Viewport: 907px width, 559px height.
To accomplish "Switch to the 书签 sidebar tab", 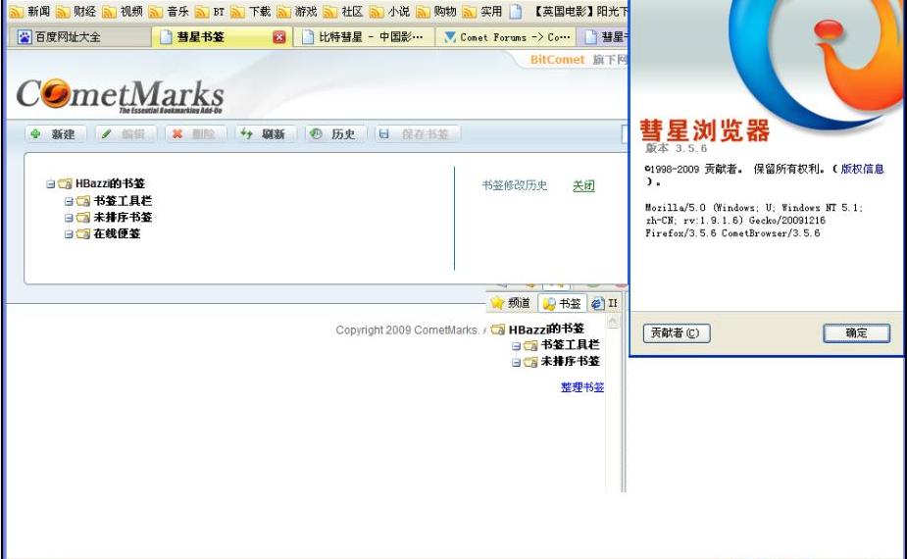I will click(562, 303).
